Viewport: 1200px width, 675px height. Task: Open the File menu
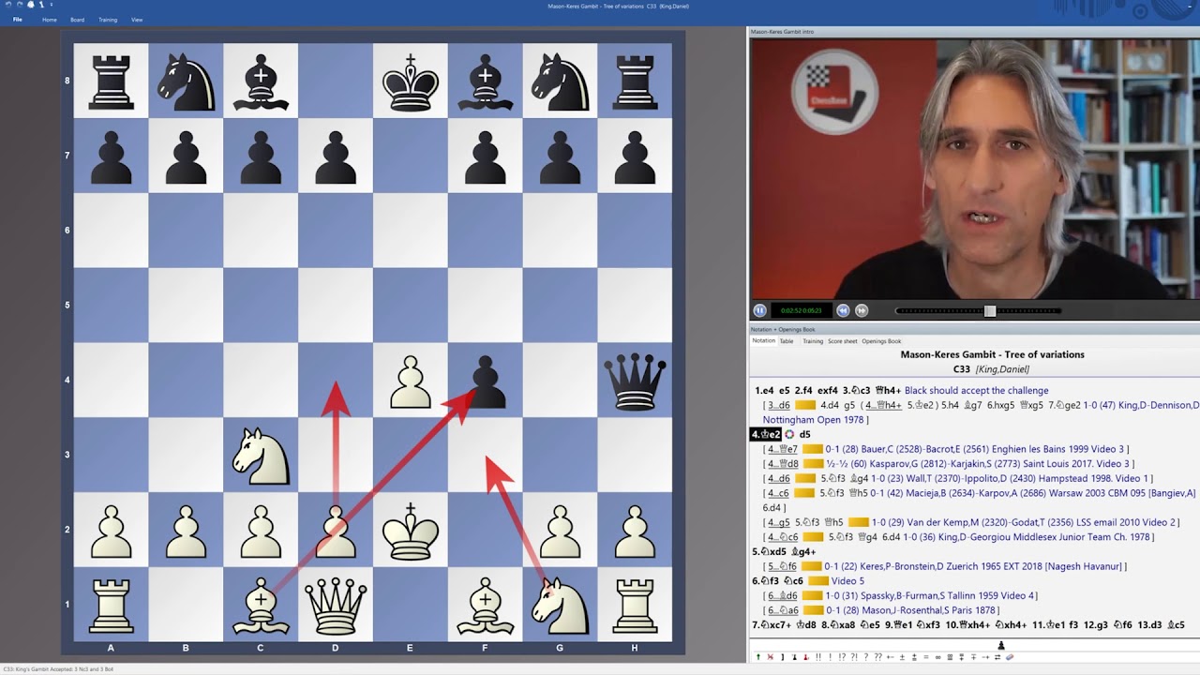point(17,20)
